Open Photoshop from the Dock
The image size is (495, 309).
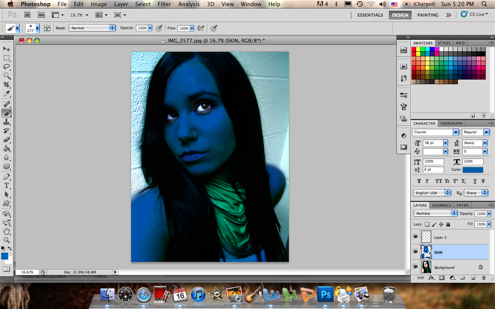tap(325, 295)
